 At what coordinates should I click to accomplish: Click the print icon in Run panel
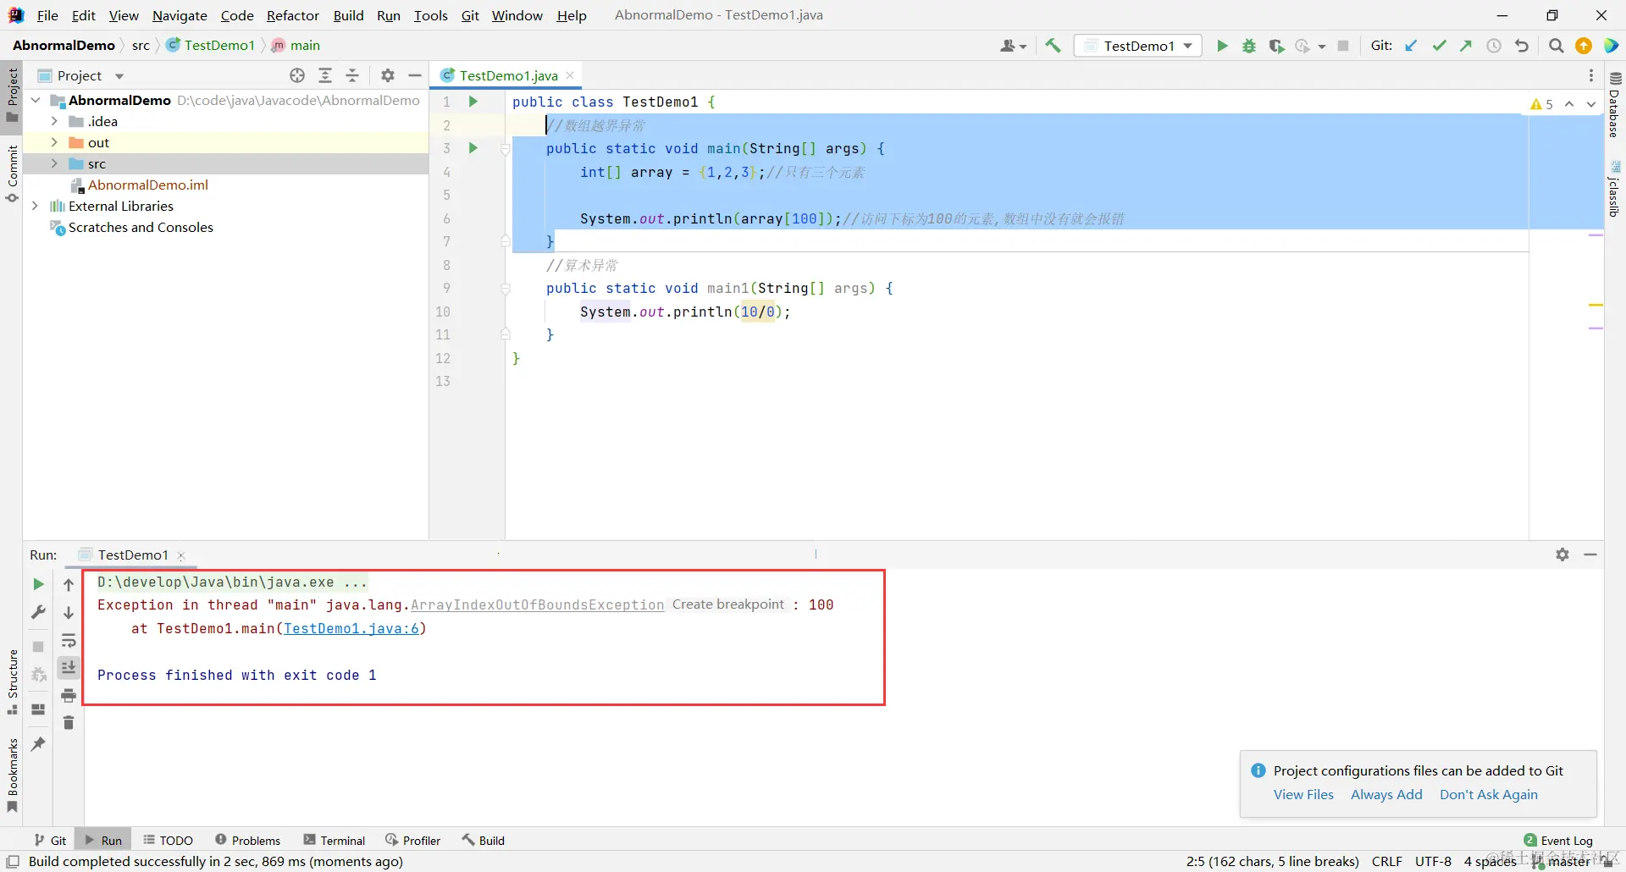[69, 695]
